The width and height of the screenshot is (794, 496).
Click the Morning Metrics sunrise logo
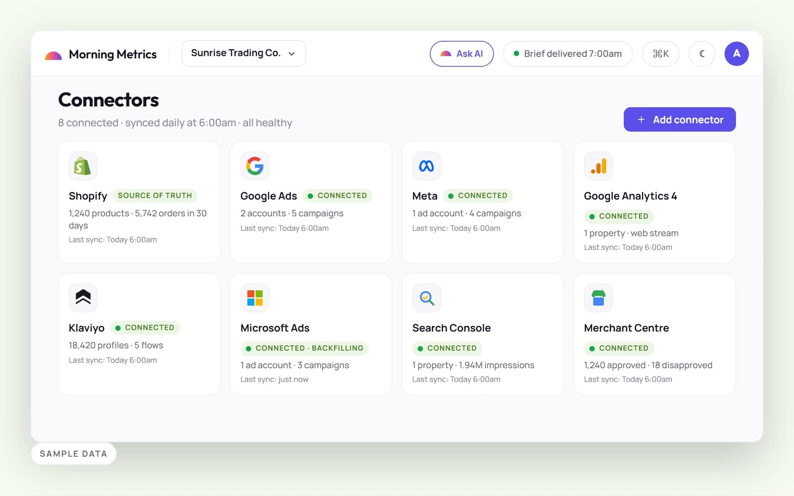pos(53,56)
